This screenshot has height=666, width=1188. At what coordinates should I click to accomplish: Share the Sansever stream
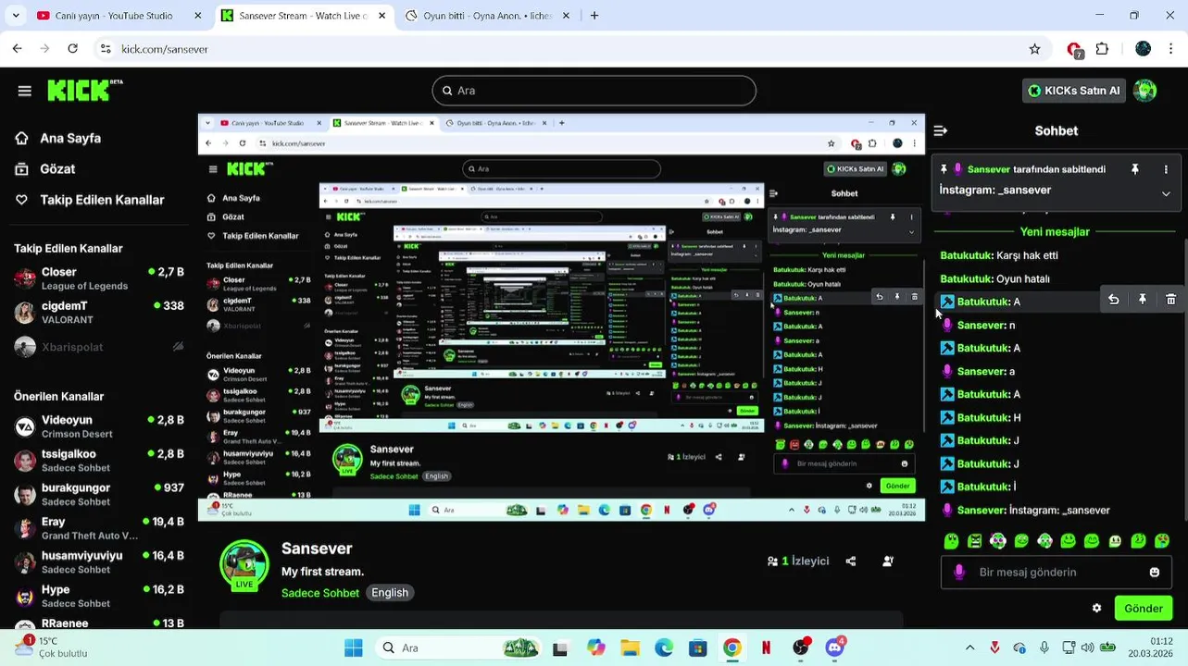(x=851, y=561)
